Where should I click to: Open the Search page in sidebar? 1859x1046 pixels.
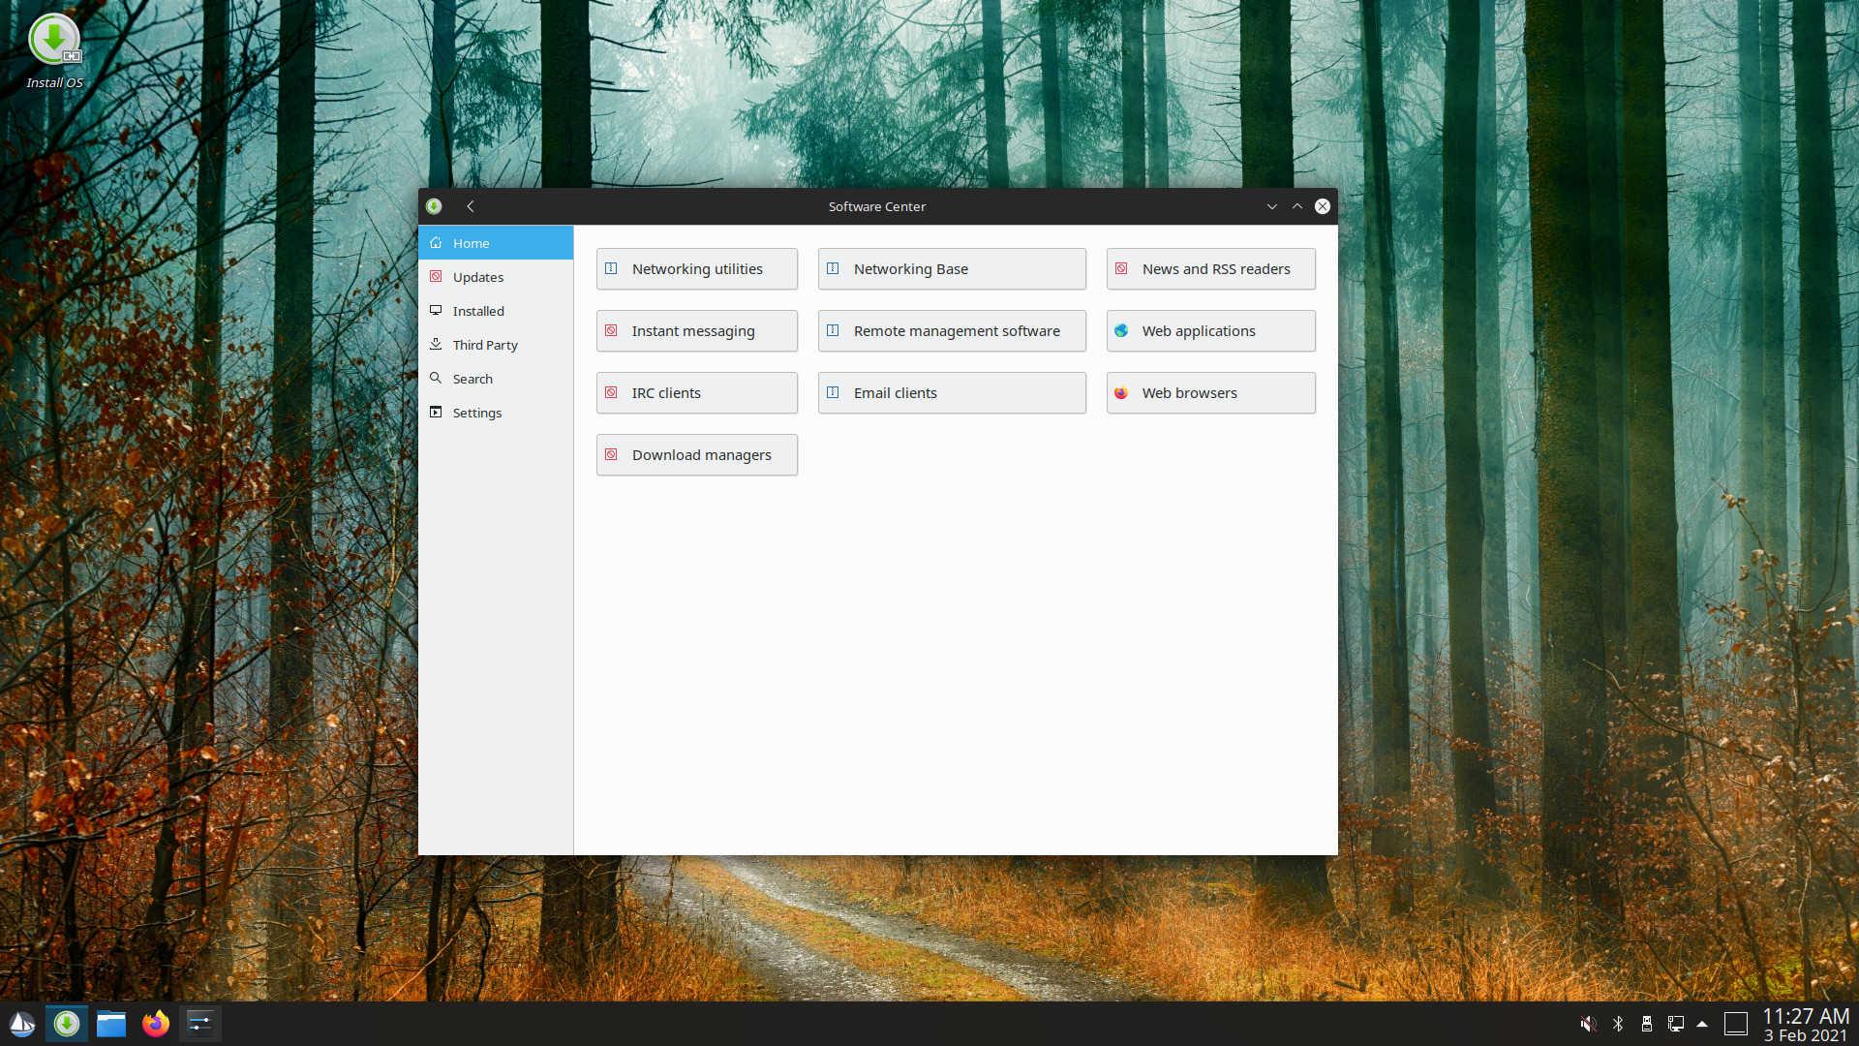(496, 379)
